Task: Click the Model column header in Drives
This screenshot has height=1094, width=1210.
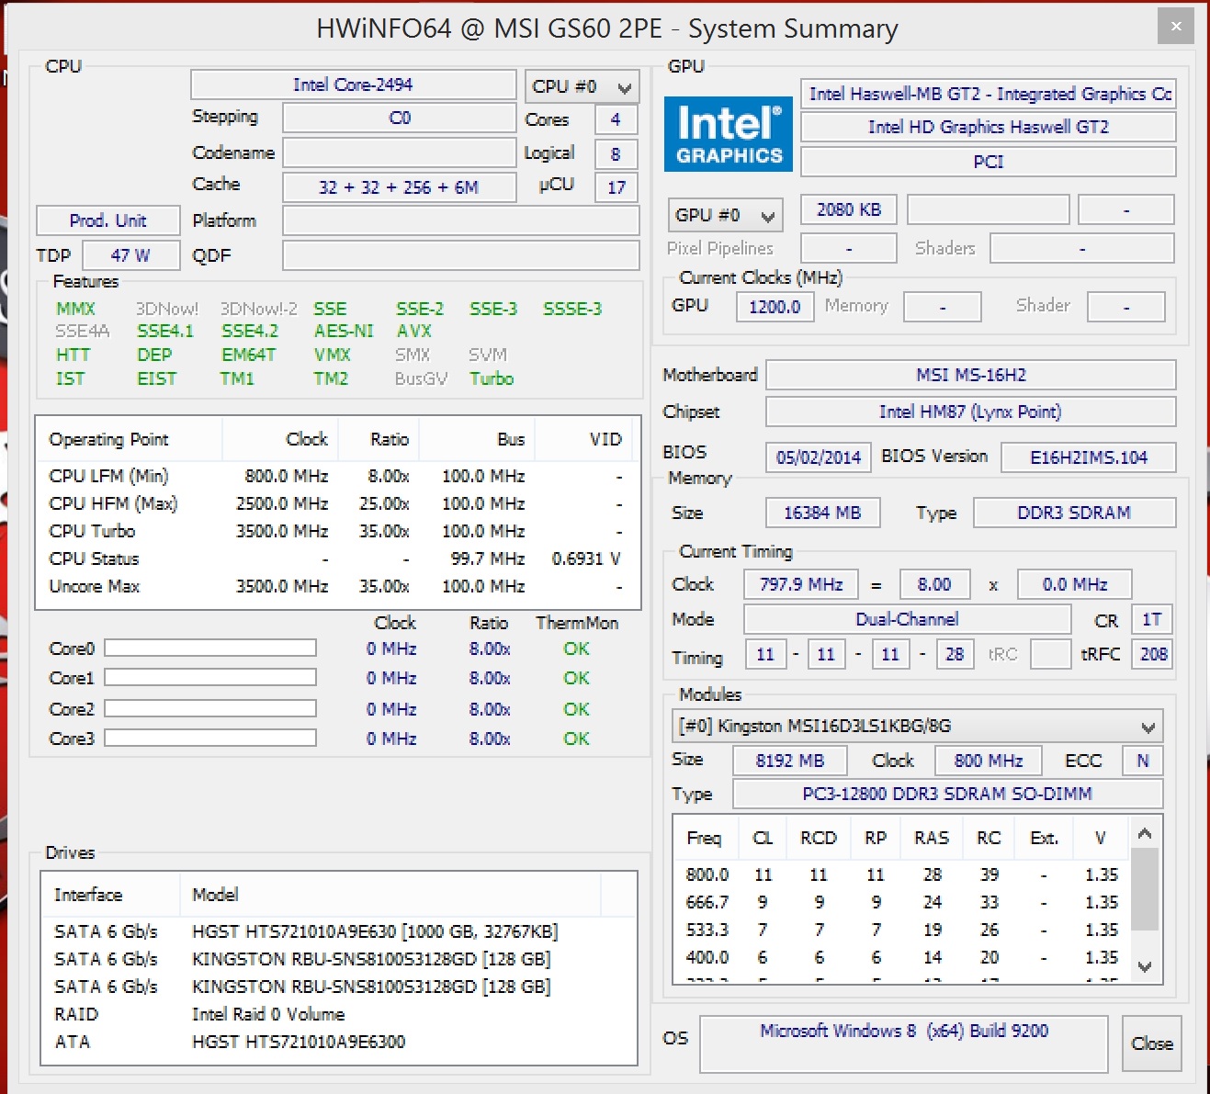Action: (x=215, y=895)
